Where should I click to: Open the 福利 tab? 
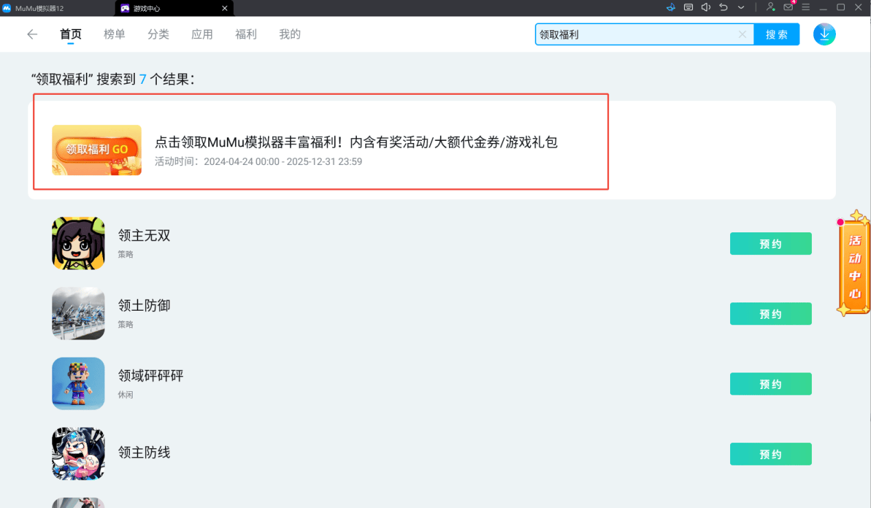tap(246, 34)
